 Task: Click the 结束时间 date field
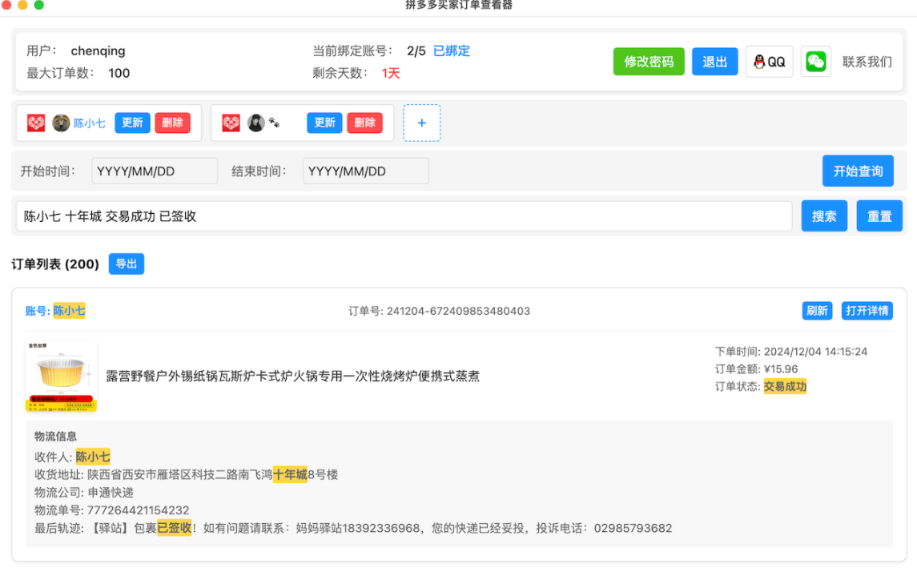(365, 171)
